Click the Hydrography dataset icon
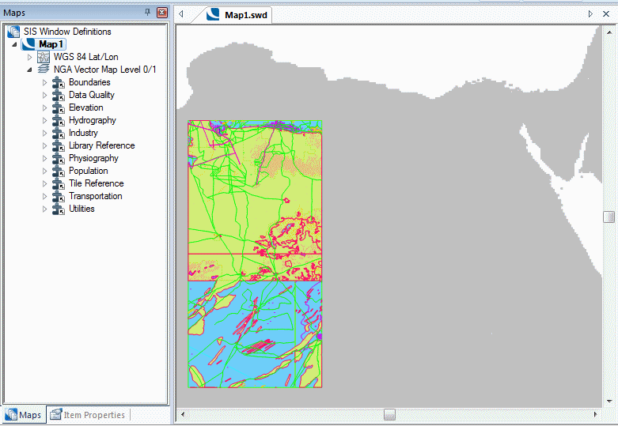The image size is (618, 426). click(58, 120)
